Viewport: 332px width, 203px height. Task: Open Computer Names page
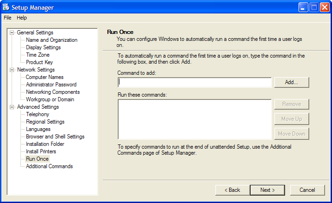[x=45, y=77]
